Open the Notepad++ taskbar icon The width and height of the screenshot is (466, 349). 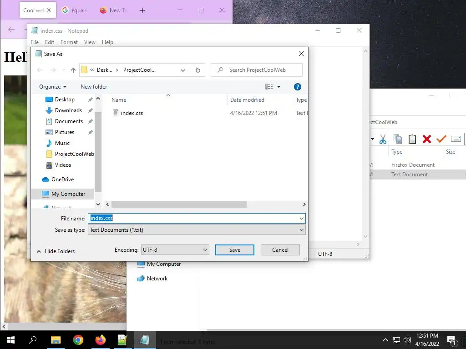[x=122, y=340]
